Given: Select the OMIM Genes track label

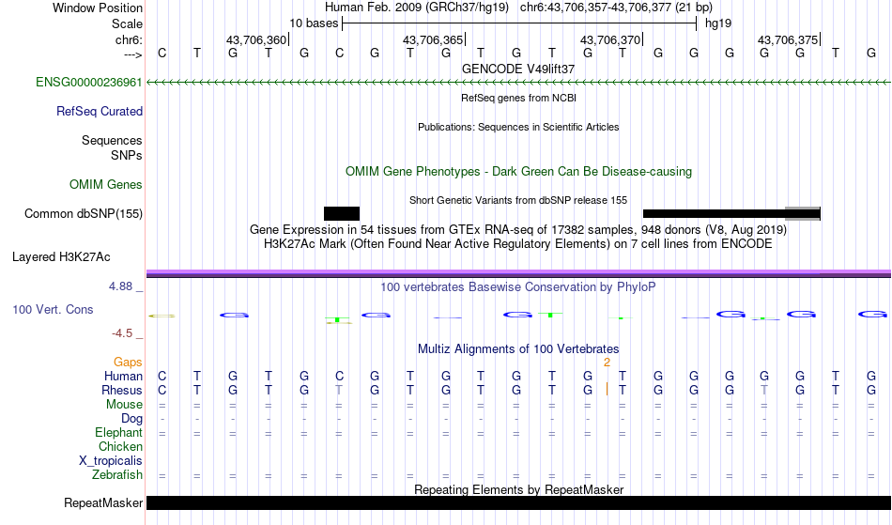Looking at the screenshot, I should [x=106, y=184].
